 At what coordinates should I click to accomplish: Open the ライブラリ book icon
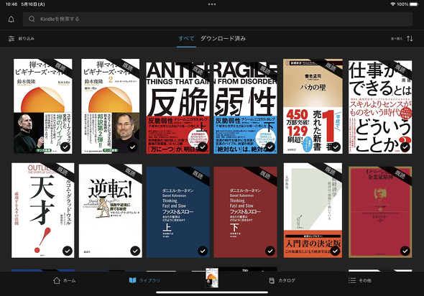coord(132,280)
